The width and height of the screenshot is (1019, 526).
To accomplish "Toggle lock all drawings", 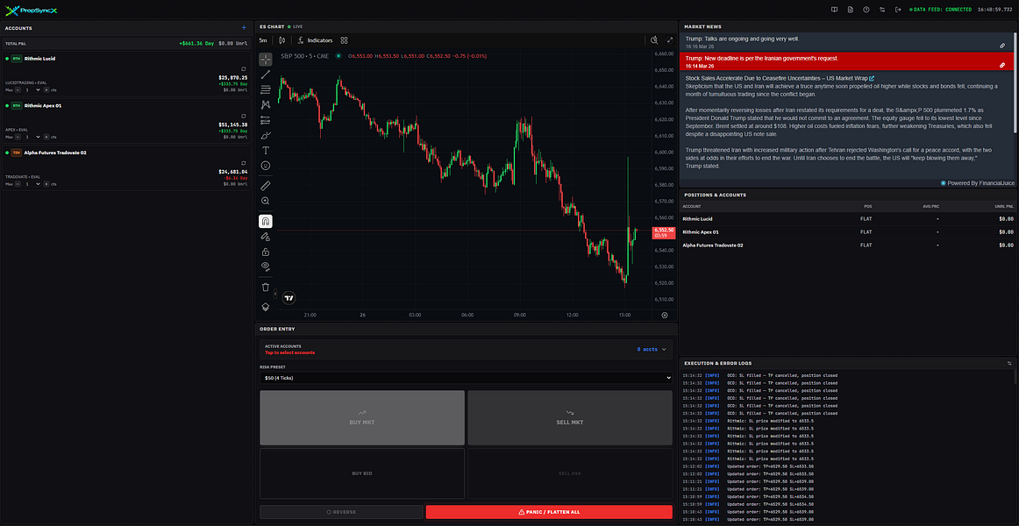I will click(265, 252).
